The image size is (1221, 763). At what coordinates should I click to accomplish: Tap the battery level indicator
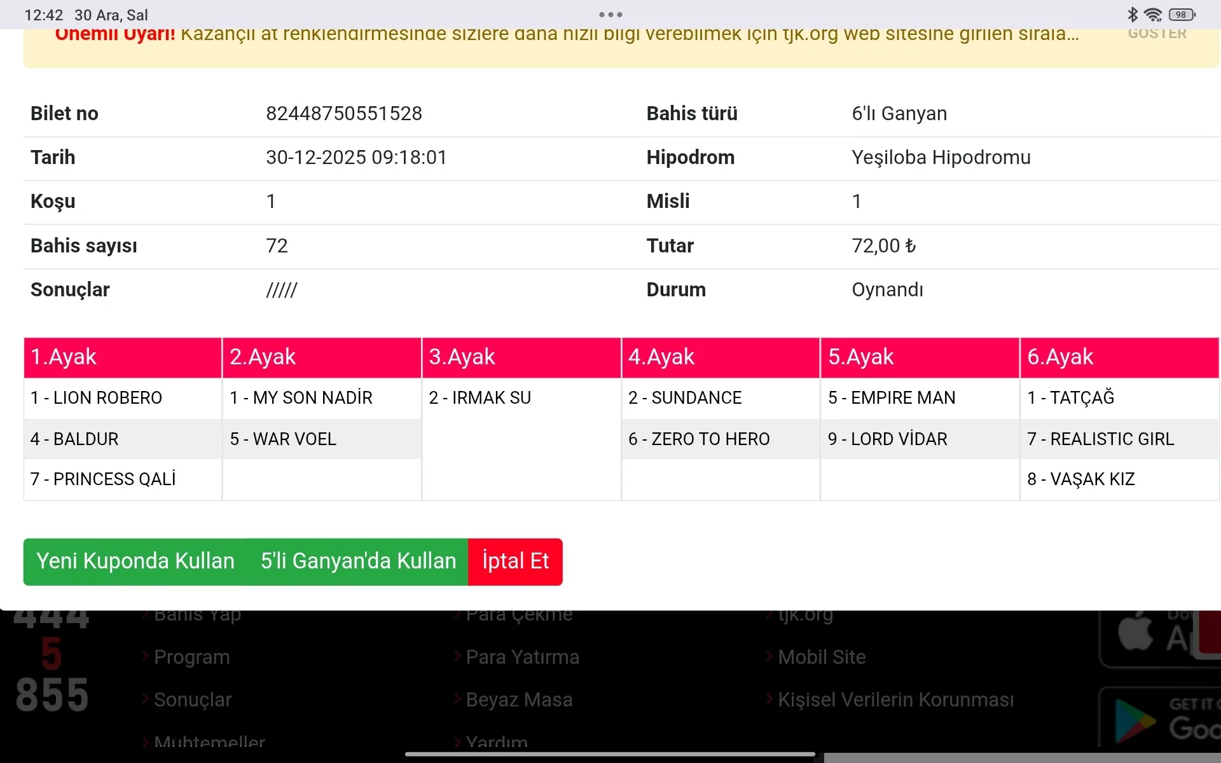coord(1182,14)
